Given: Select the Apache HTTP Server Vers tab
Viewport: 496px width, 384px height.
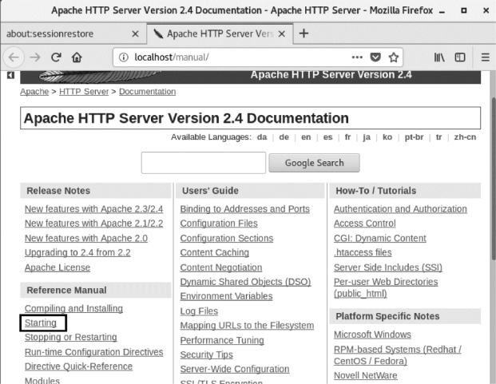Looking at the screenshot, I should click(x=220, y=34).
